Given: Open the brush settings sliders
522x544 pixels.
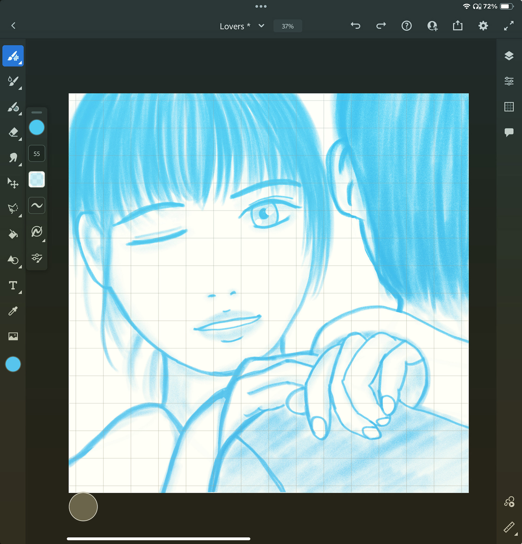Looking at the screenshot, I should point(37,257).
